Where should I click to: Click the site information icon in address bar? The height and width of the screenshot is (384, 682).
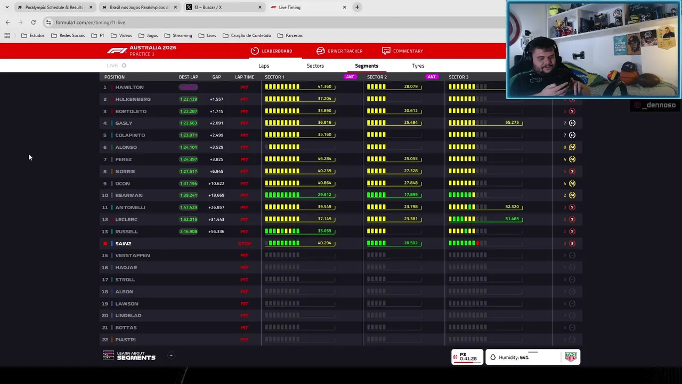(48, 22)
